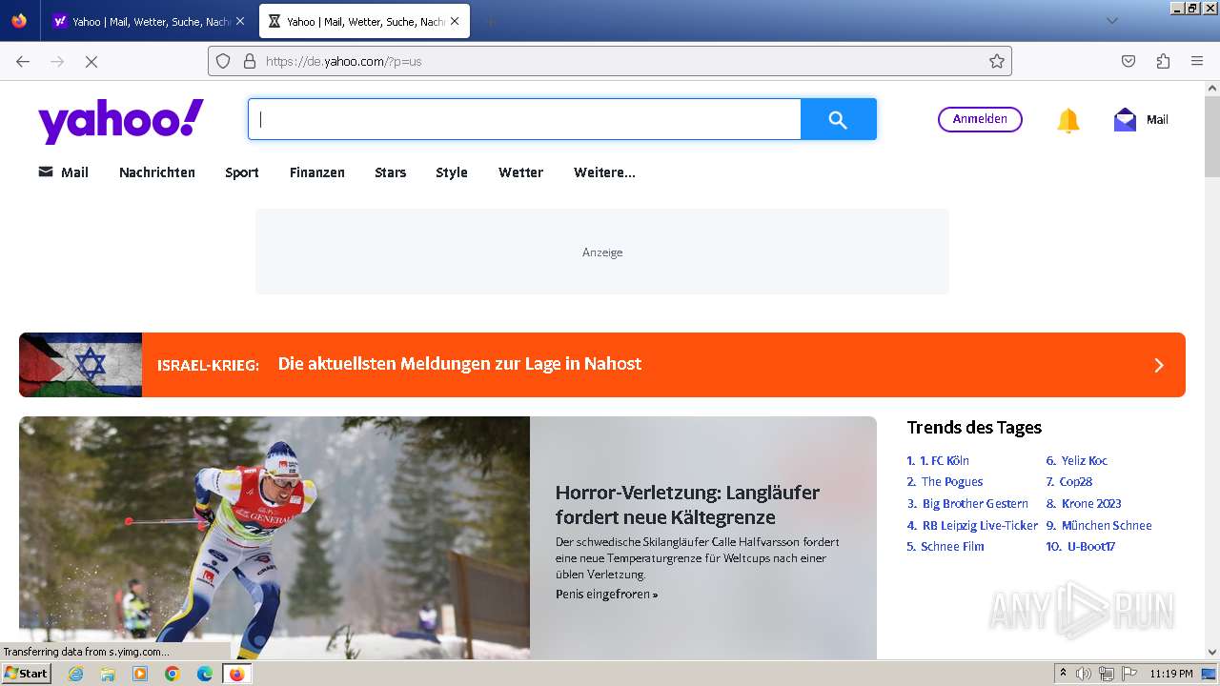
Task: Open volume speaker tray icon
Action: pyautogui.click(x=1084, y=674)
